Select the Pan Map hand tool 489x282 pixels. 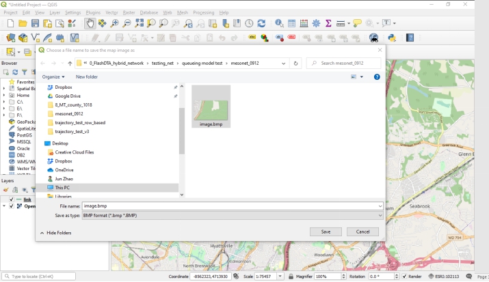[x=90, y=23]
